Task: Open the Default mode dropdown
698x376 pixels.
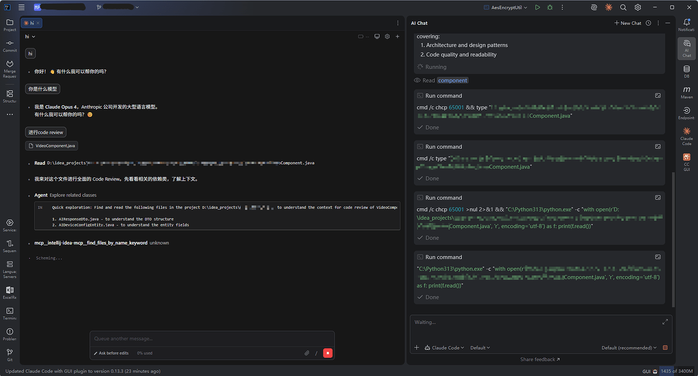Action: pos(480,348)
